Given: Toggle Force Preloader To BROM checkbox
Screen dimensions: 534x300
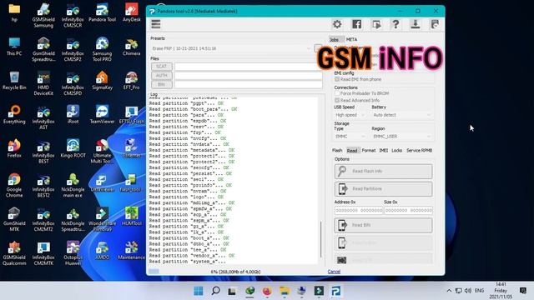Looking at the screenshot, I should [x=337, y=93].
